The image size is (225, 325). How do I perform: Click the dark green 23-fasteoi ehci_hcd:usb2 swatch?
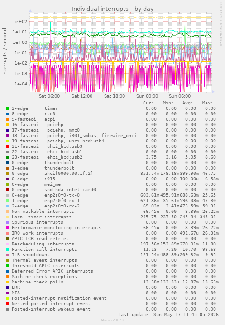(8, 157)
